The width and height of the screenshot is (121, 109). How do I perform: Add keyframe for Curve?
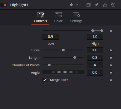(x=111, y=50)
